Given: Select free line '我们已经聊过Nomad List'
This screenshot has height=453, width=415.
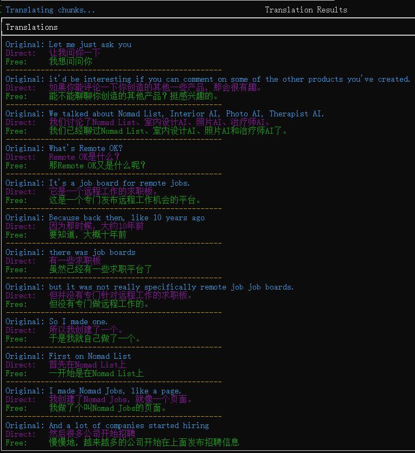Looking at the screenshot, I should pos(168,131).
